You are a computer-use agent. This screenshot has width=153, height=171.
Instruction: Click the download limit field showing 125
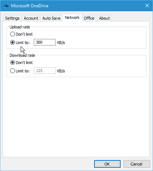(x=45, y=71)
